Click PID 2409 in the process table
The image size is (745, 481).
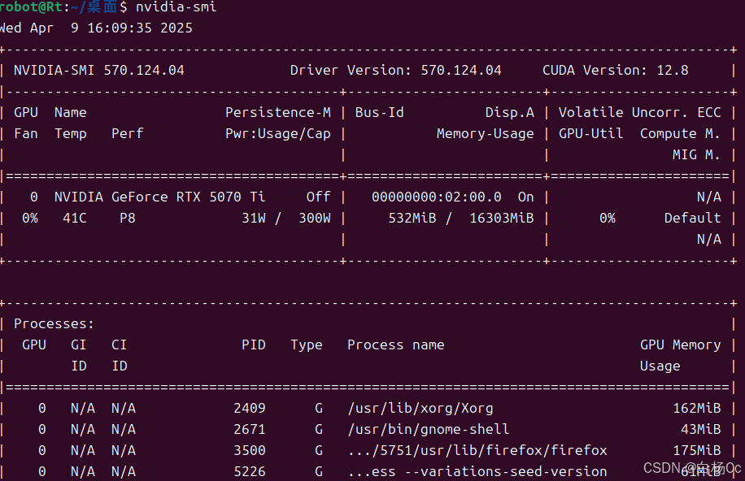[x=250, y=409]
